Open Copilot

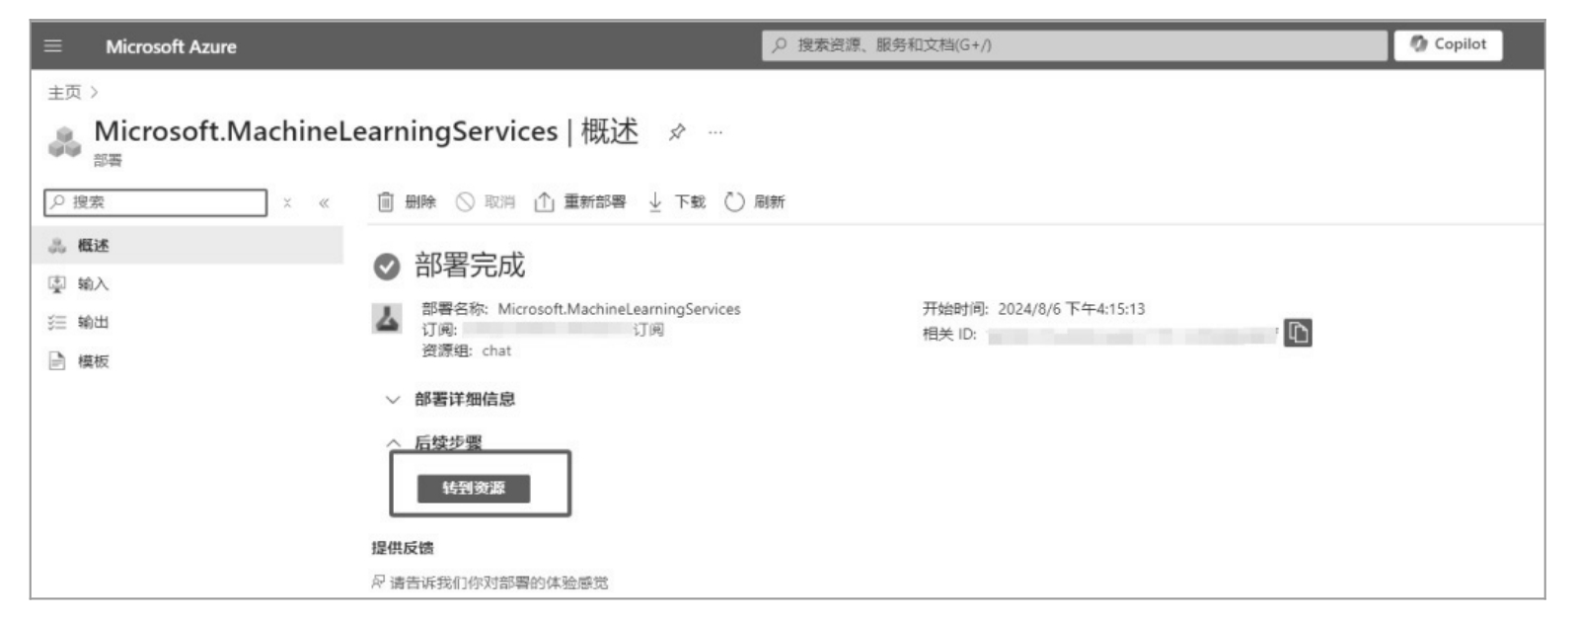[1448, 44]
